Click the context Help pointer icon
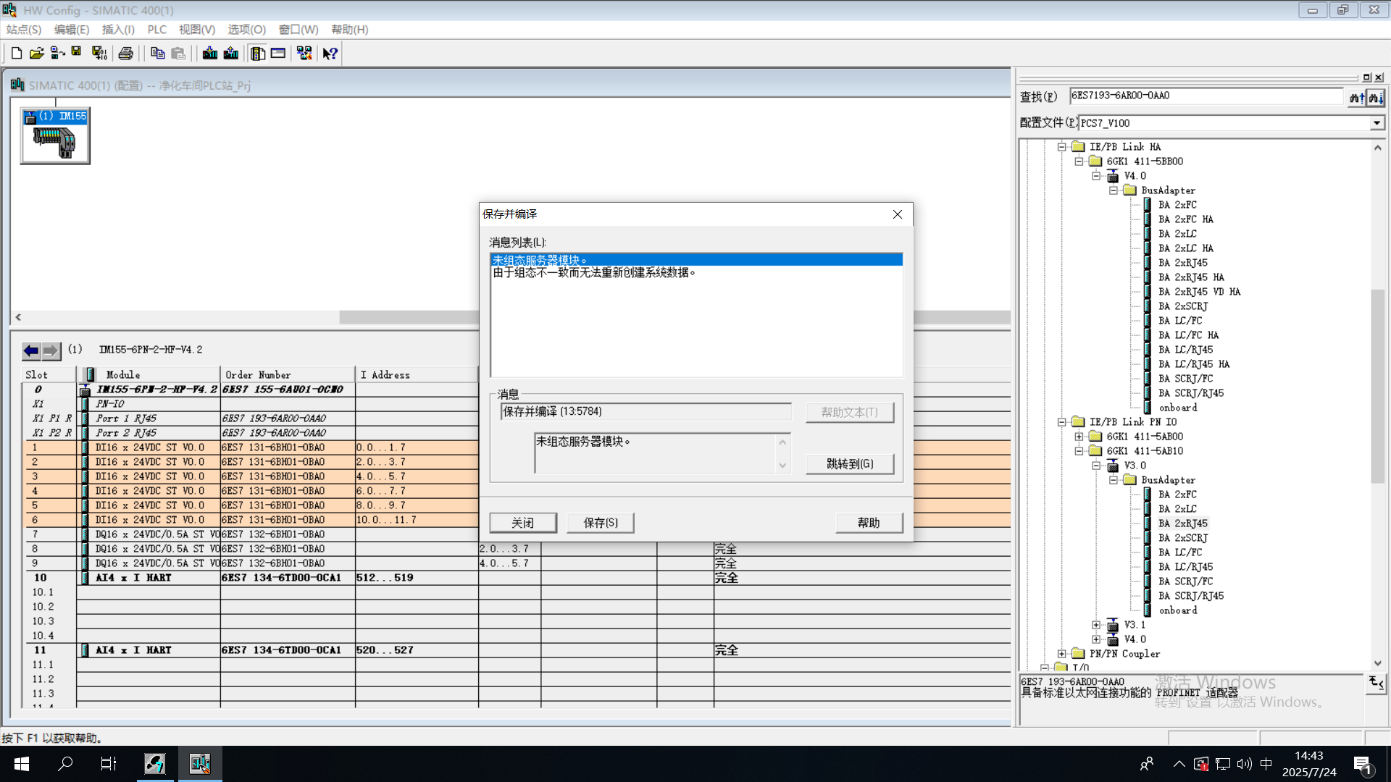Viewport: 1391px width, 782px height. point(330,53)
